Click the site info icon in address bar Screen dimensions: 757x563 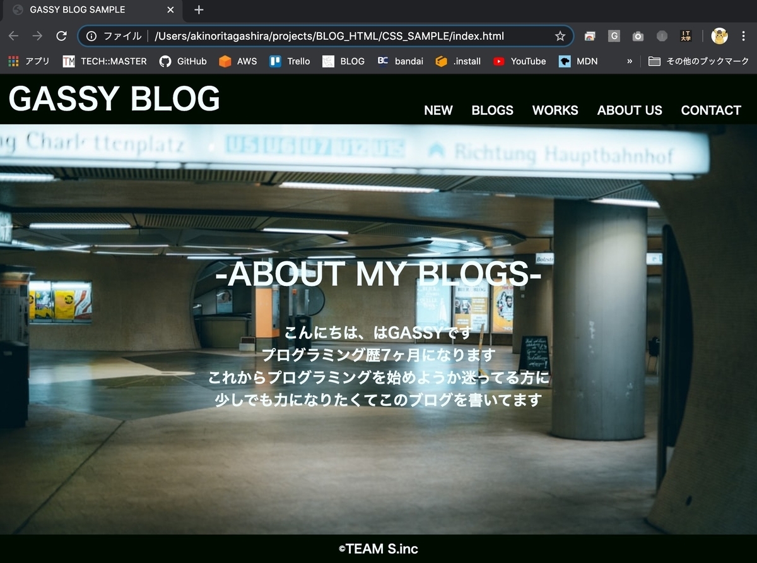click(x=91, y=36)
